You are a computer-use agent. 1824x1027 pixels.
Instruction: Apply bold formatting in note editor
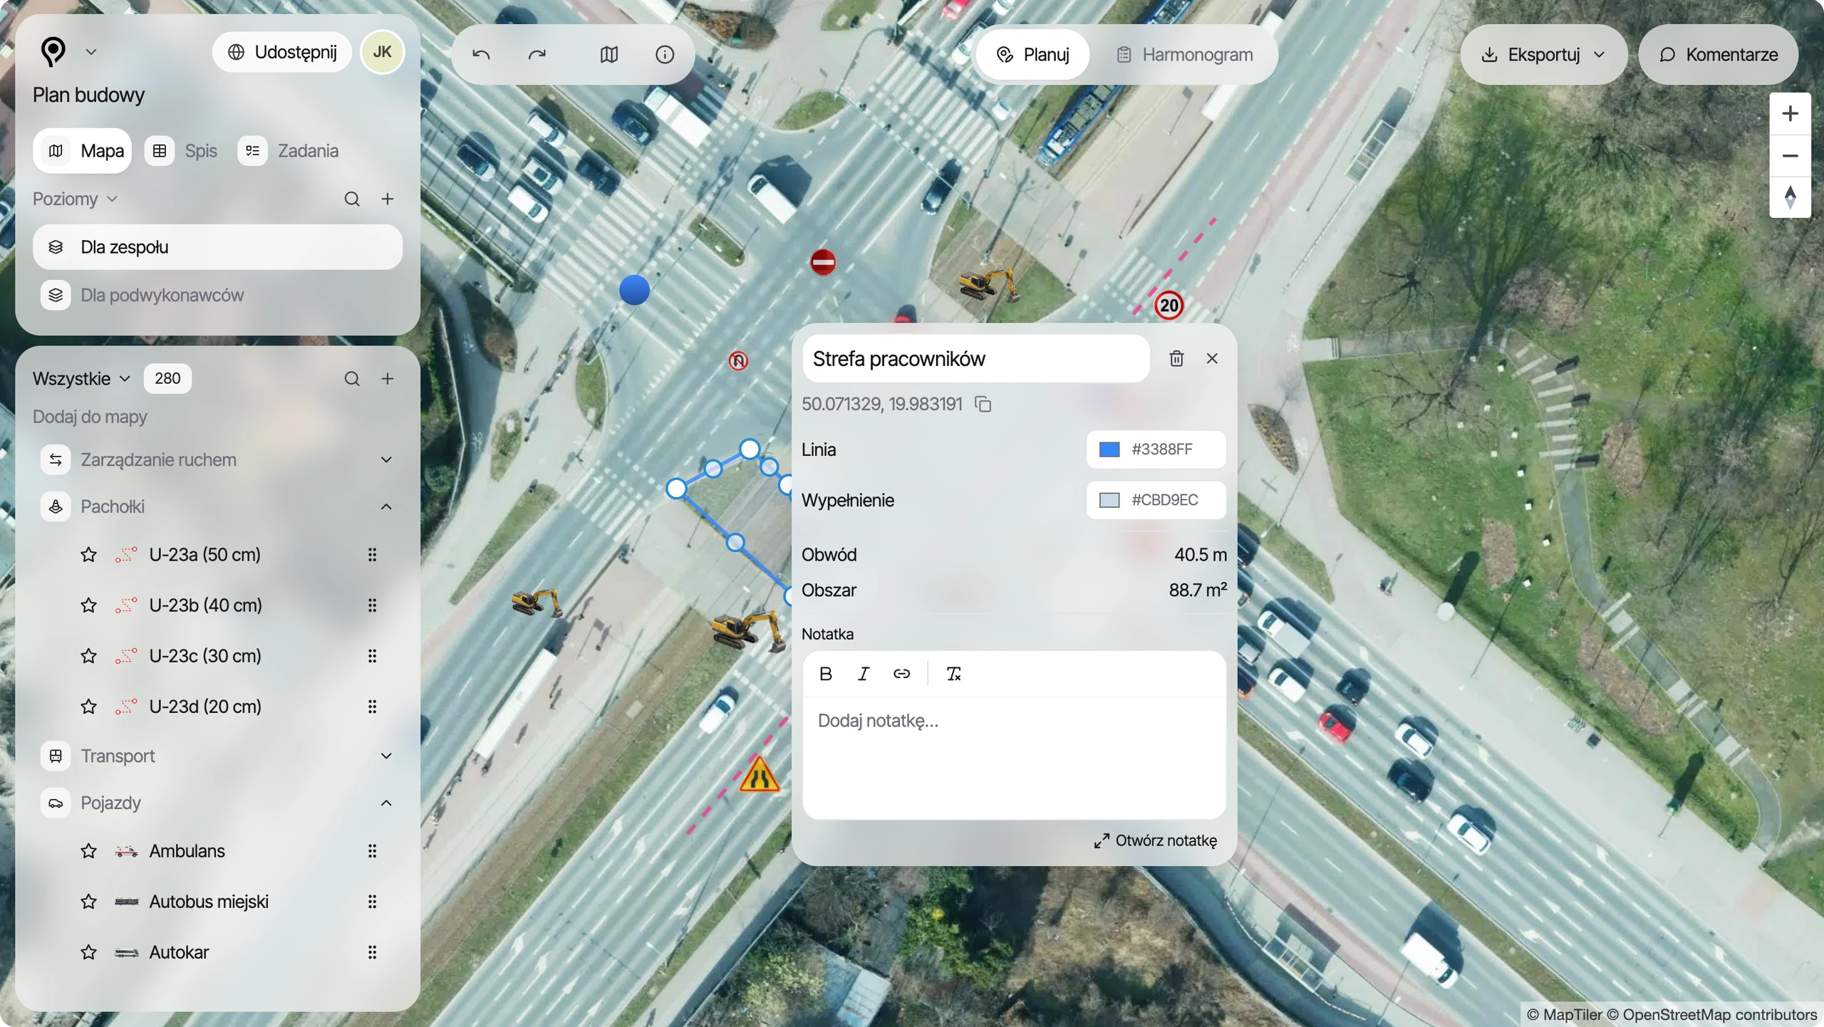(825, 674)
